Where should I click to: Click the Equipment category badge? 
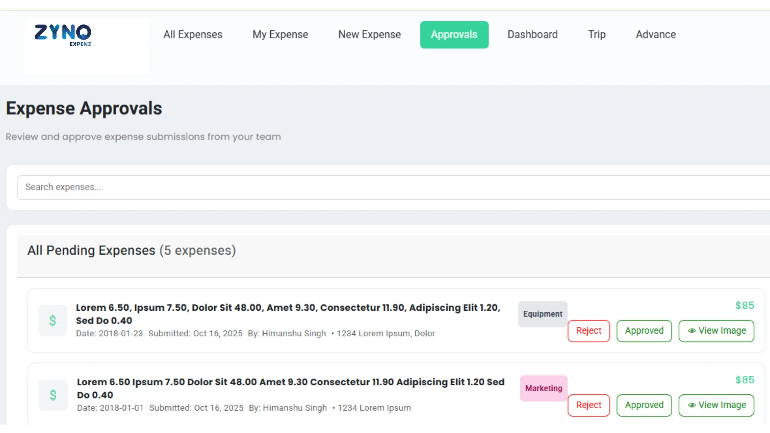542,314
